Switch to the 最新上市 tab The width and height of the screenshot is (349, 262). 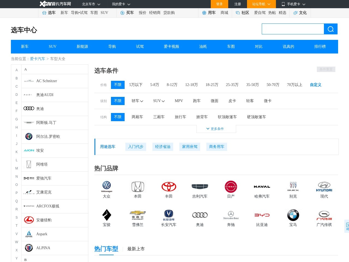(136, 249)
